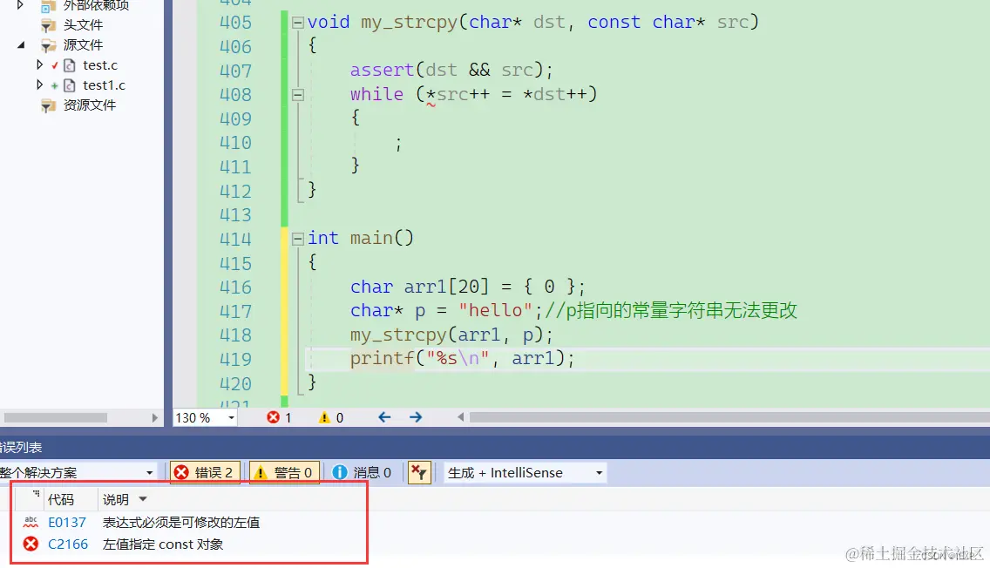
Task: Select the 头文件 folder
Action: (x=83, y=24)
